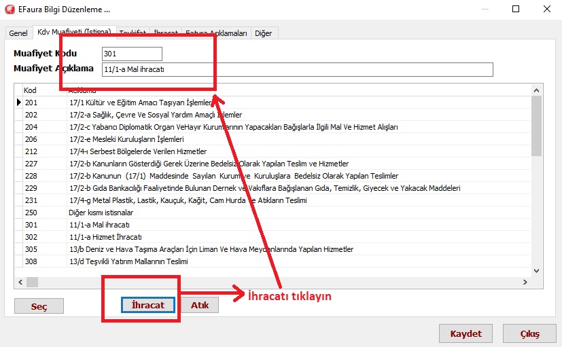Image resolution: width=562 pixels, height=347 pixels.
Task: Switch to the Genel tab
Action: 18,33
